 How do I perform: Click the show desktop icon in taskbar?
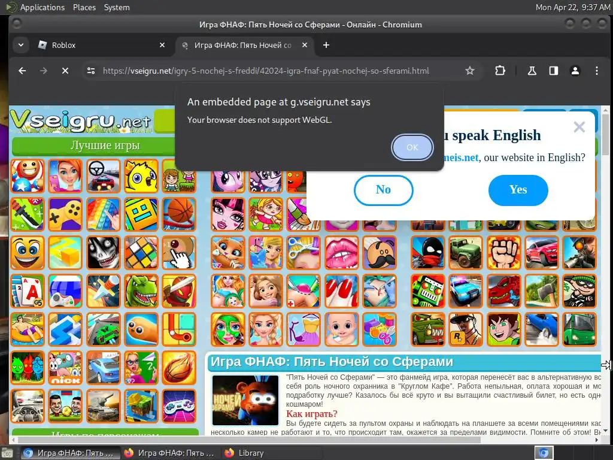click(x=7, y=453)
